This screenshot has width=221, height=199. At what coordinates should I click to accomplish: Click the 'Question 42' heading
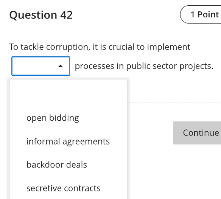coord(41,15)
